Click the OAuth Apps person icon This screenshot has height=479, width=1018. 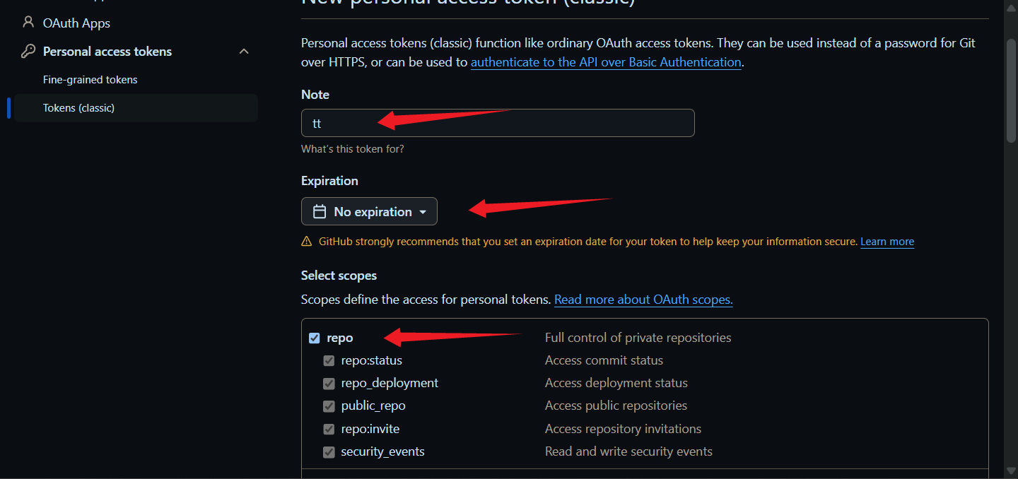click(28, 23)
